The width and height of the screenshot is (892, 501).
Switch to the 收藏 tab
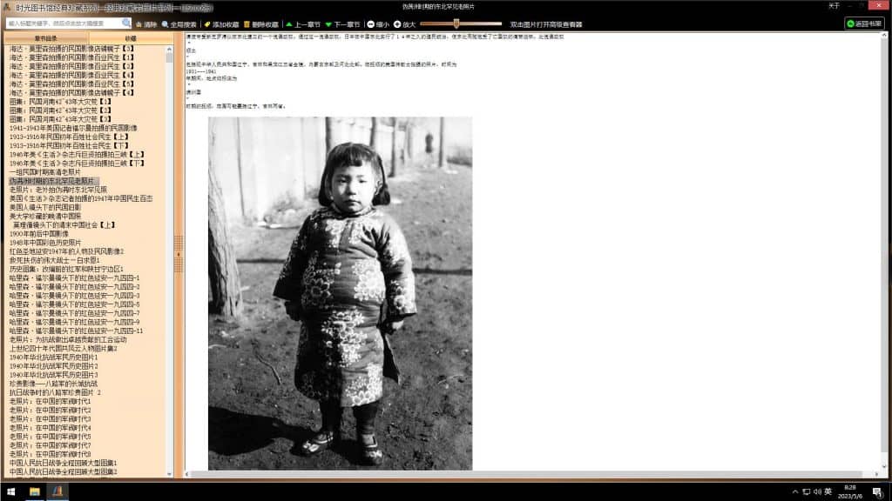tap(131, 38)
